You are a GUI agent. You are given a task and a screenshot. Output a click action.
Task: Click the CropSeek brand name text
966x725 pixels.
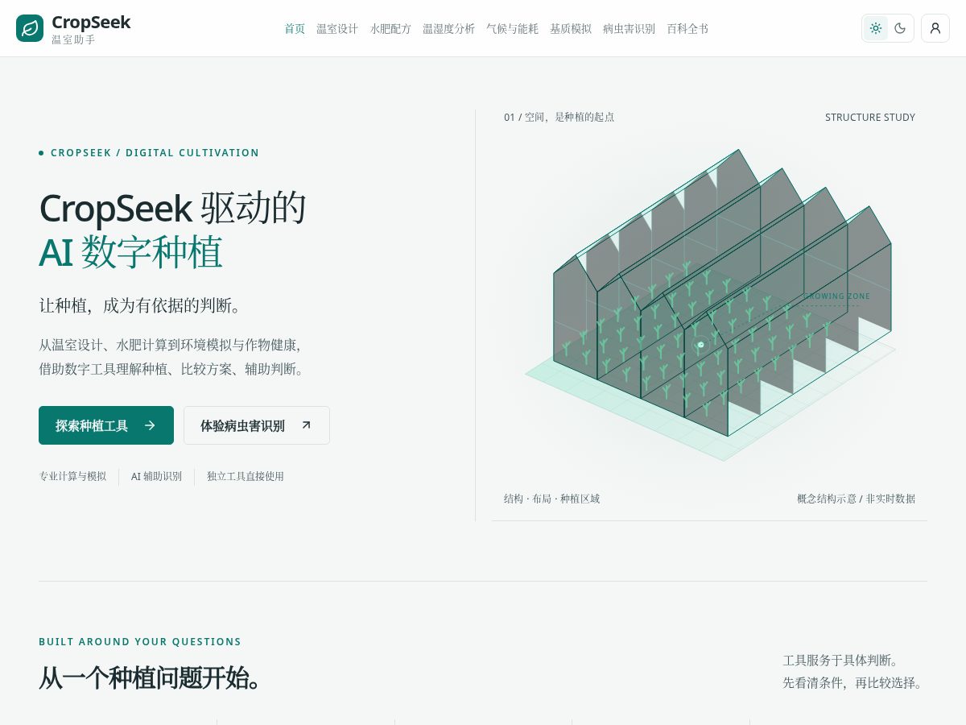[x=91, y=22]
